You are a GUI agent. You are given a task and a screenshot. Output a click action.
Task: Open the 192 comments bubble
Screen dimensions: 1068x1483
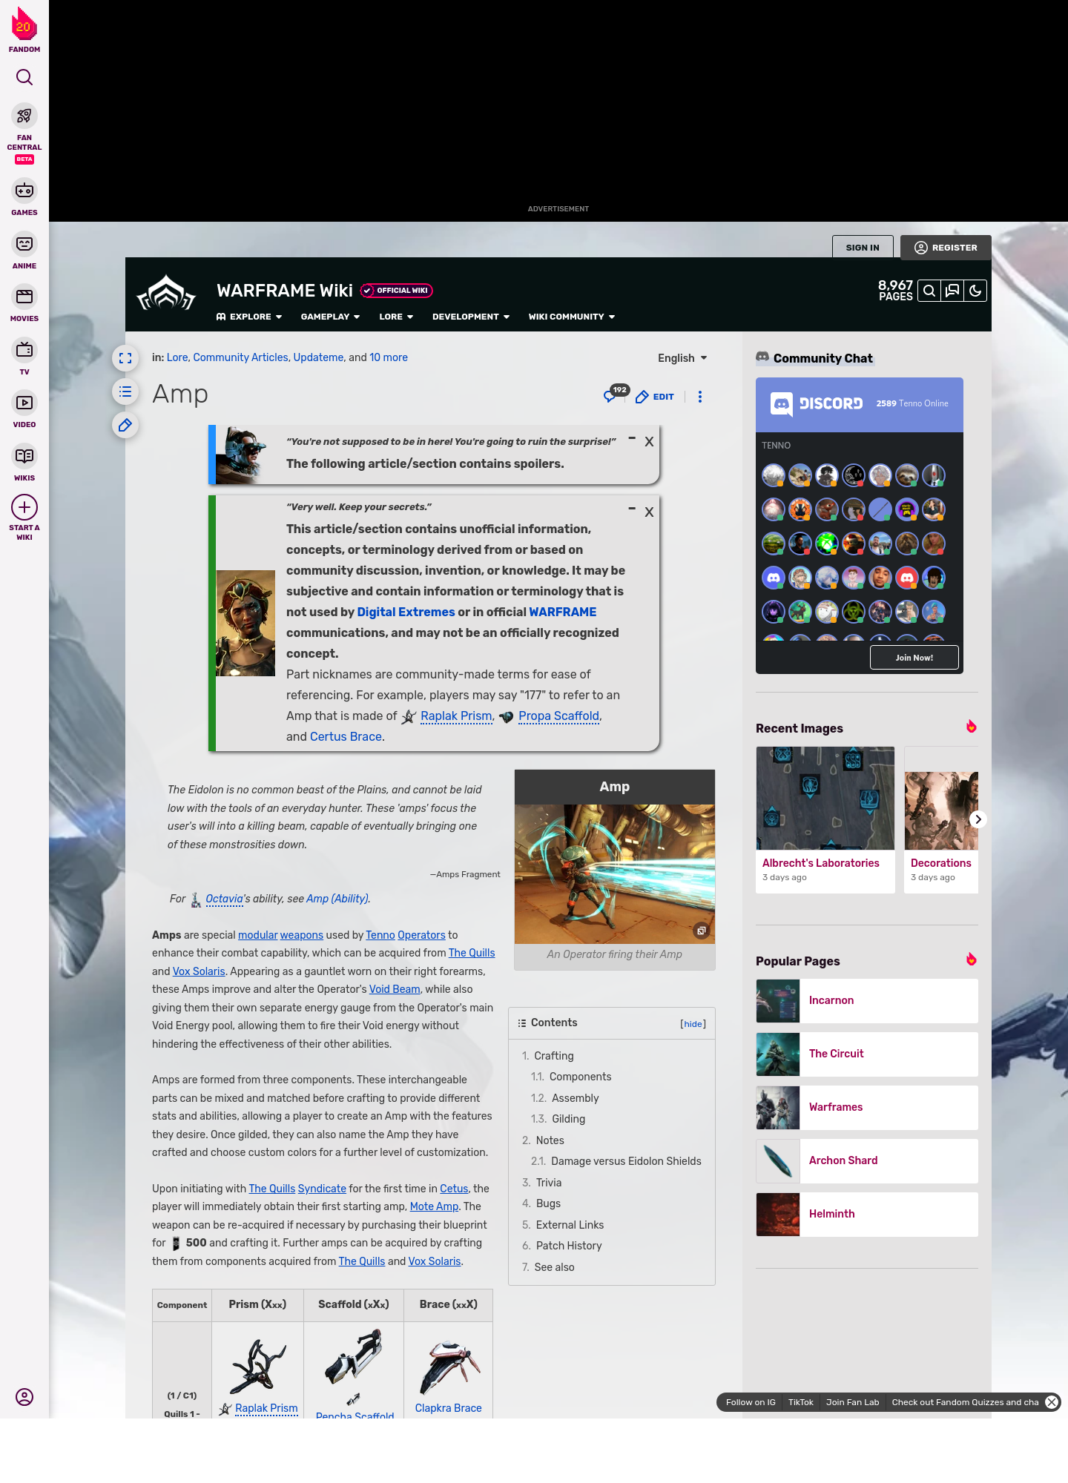(x=616, y=394)
